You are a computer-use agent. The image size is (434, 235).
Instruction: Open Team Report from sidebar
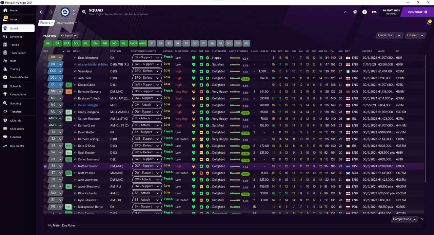tap(18, 53)
